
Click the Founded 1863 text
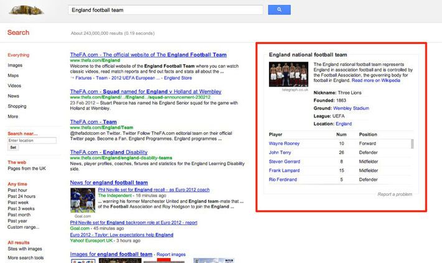click(329, 101)
